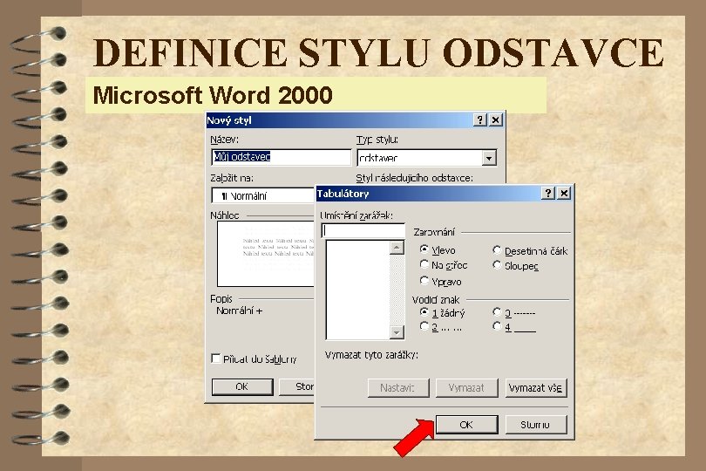Click the tab stop list scroll up arrow

tap(397, 248)
